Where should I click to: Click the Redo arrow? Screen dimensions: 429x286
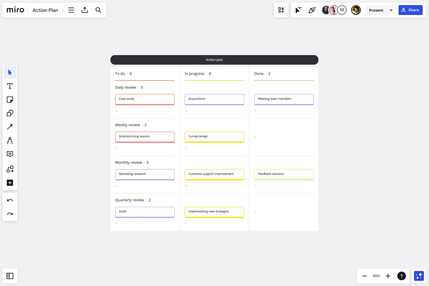point(10,214)
